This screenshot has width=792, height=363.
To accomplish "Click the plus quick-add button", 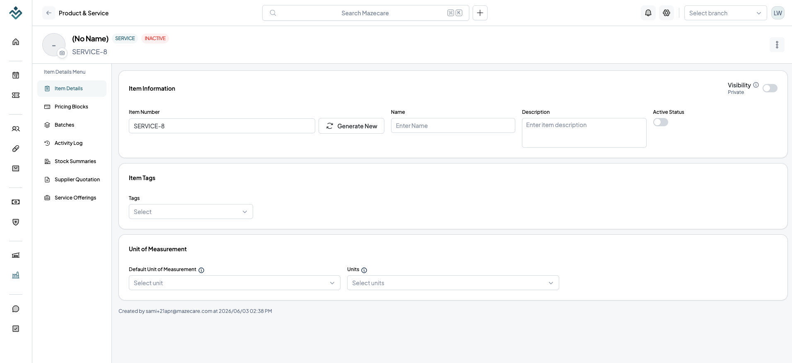I will click(480, 13).
